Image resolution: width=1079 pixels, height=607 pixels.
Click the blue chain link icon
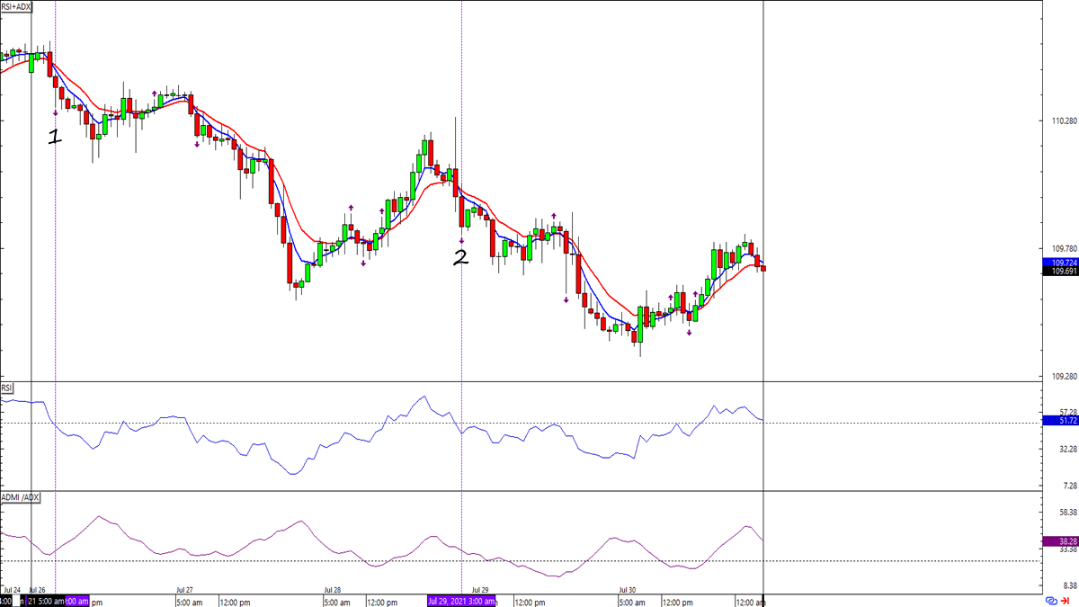[x=1050, y=601]
